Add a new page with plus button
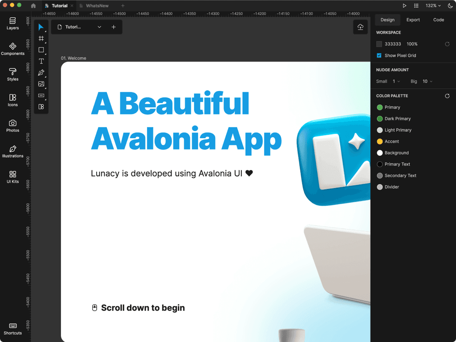Screen dimensions: 456x342 (x=114, y=27)
